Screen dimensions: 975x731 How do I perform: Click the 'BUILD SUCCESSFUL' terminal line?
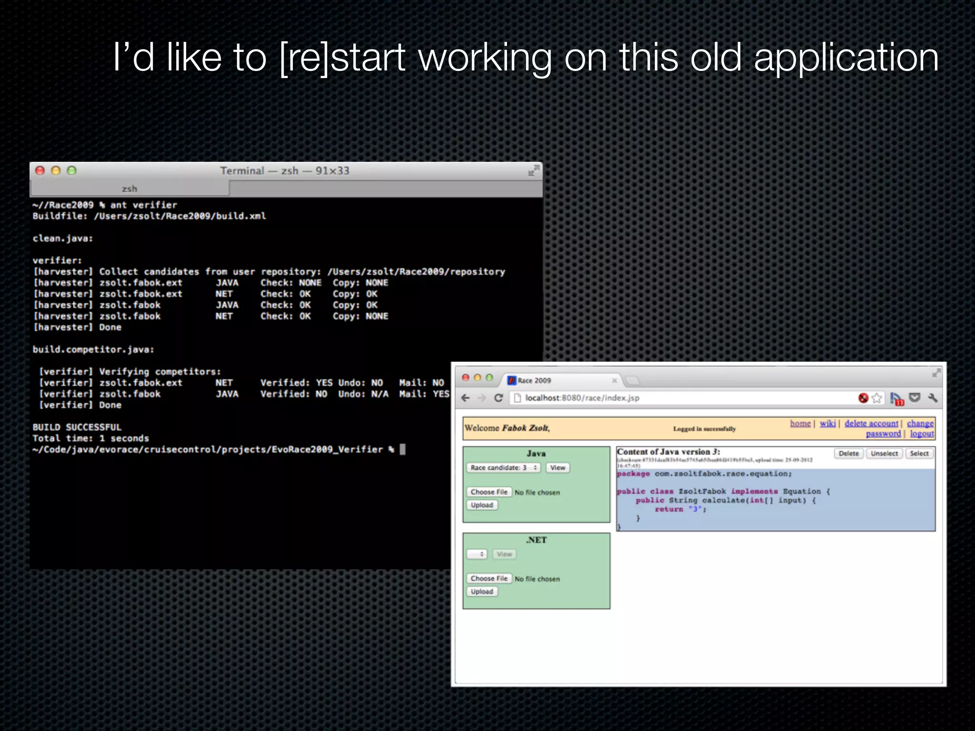[x=77, y=427]
